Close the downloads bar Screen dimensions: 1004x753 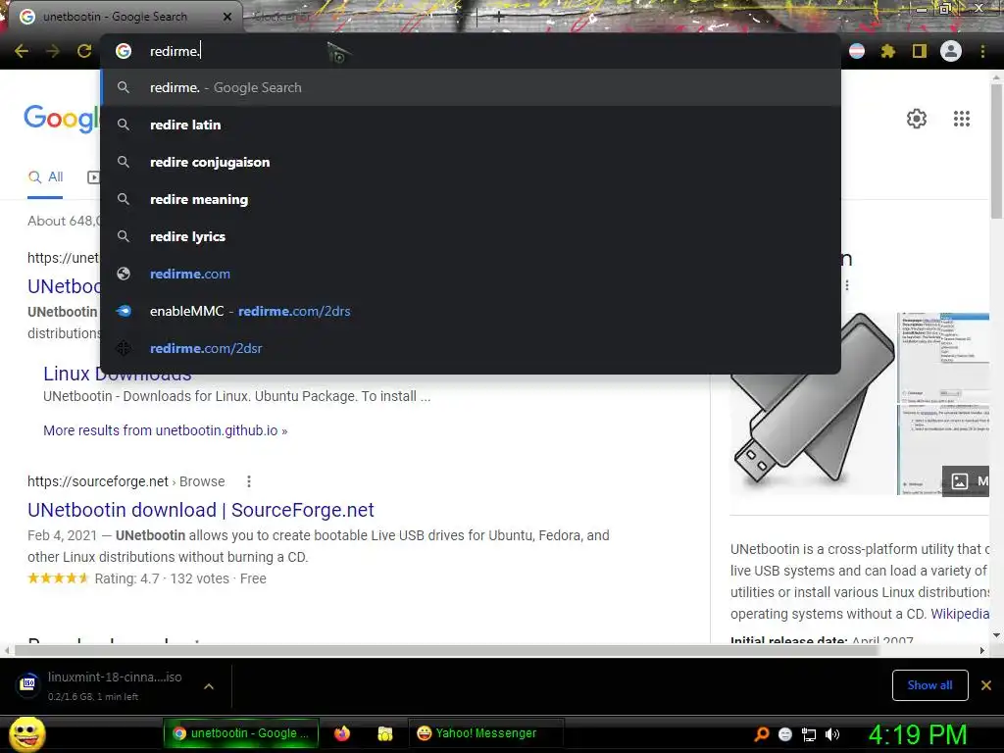pos(986,685)
